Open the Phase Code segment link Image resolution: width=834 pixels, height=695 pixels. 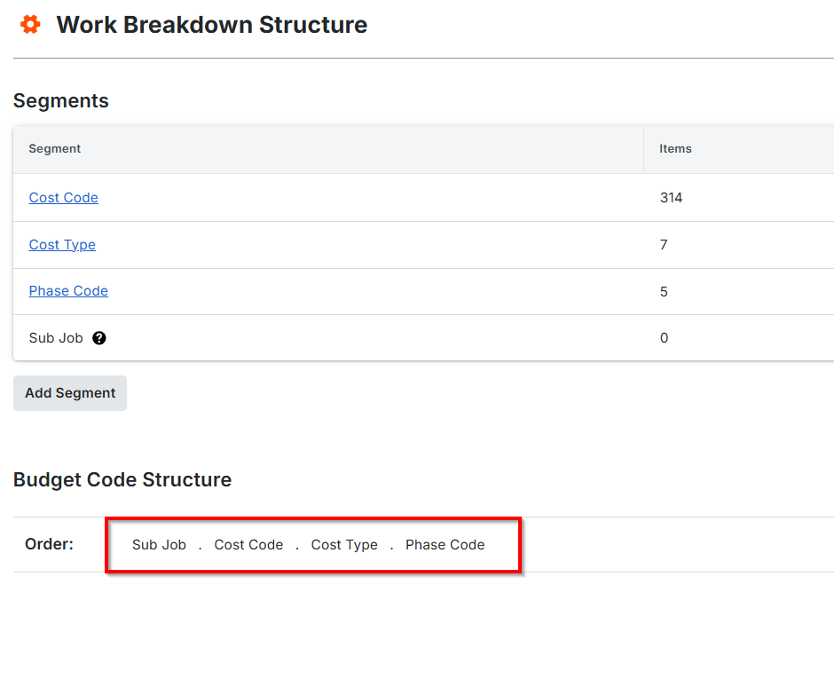pos(68,291)
